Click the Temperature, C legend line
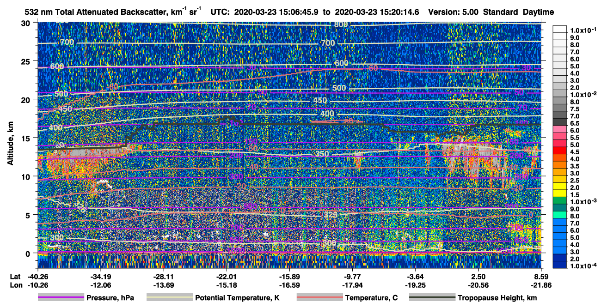 point(320,298)
